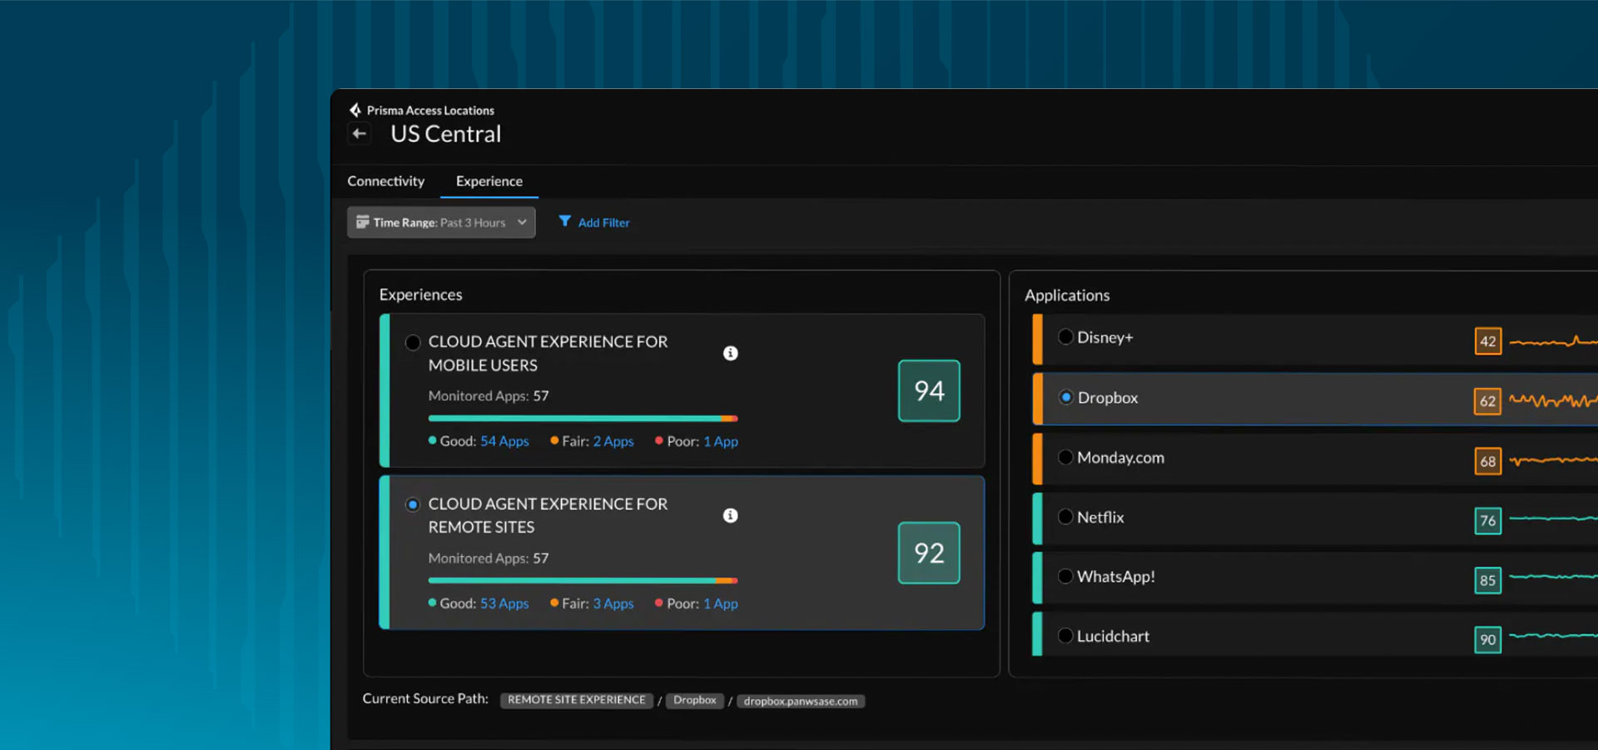Click the dropbox.panwsase.com breadcrumb chip

click(800, 701)
